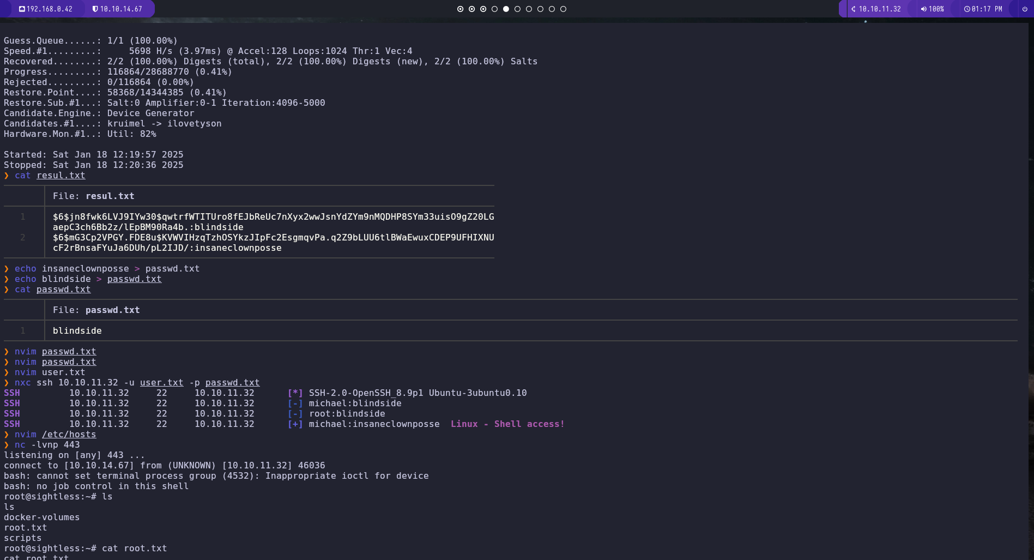This screenshot has height=560, width=1034.
Task: Click 'scripts' in ls output
Action: tap(23, 538)
